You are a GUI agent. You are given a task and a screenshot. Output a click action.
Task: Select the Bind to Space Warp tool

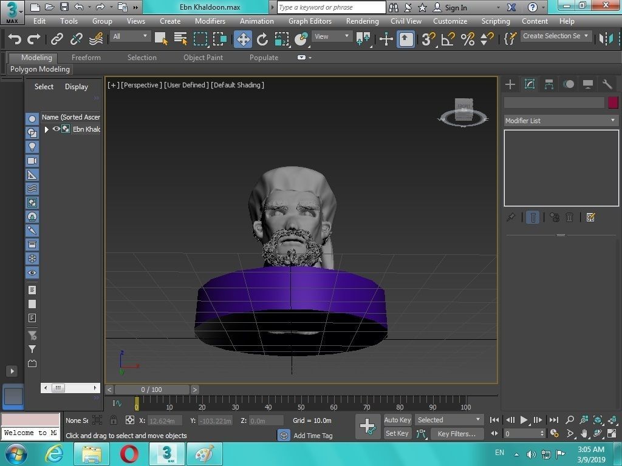tap(96, 39)
